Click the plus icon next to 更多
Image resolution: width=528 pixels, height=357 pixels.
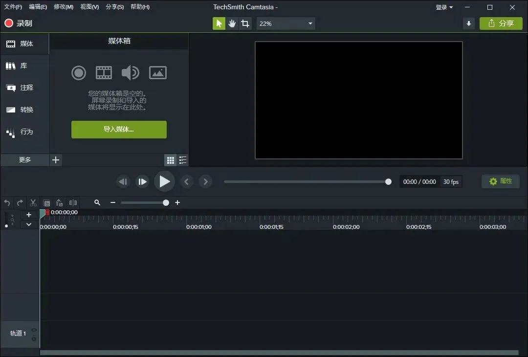[x=56, y=159]
